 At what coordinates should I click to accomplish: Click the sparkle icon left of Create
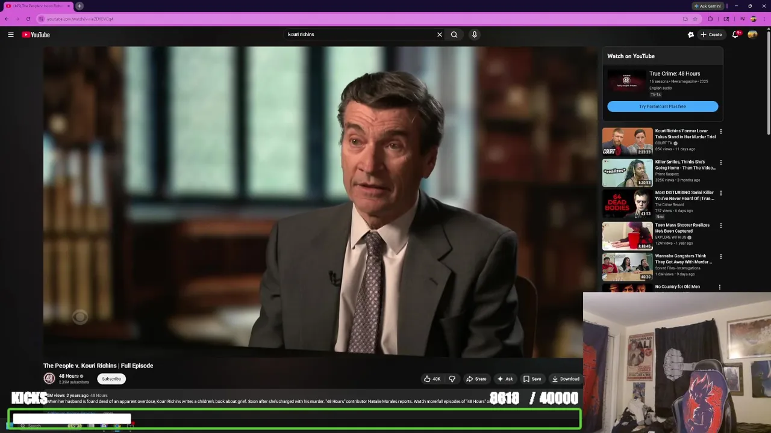(691, 35)
